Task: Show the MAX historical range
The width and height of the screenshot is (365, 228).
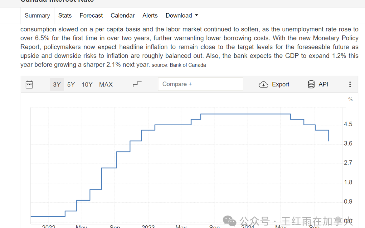Action: point(106,84)
